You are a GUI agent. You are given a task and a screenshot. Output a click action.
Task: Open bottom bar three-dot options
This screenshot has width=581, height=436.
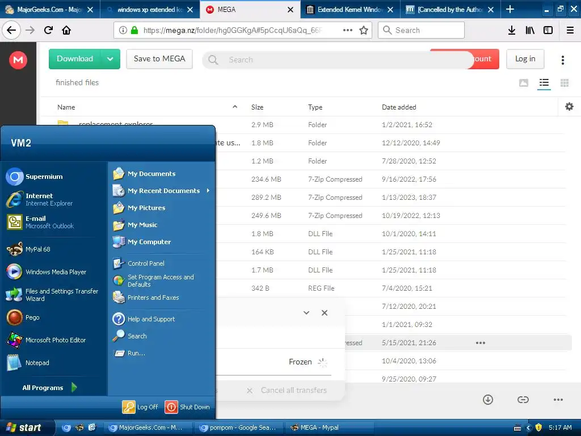tap(558, 399)
